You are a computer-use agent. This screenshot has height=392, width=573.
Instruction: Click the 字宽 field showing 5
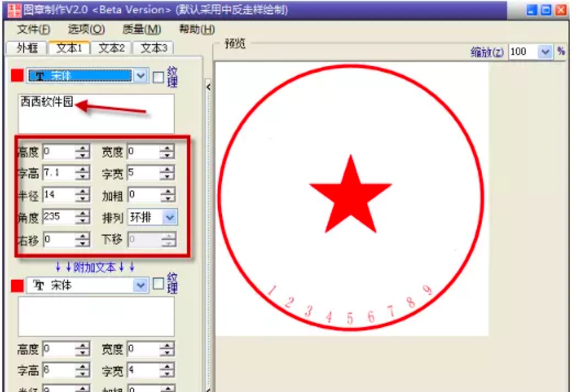pyautogui.click(x=144, y=173)
